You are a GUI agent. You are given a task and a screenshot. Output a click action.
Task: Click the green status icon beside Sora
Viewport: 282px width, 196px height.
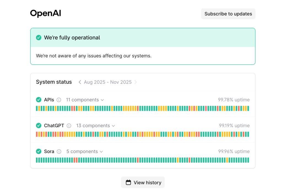39,151
